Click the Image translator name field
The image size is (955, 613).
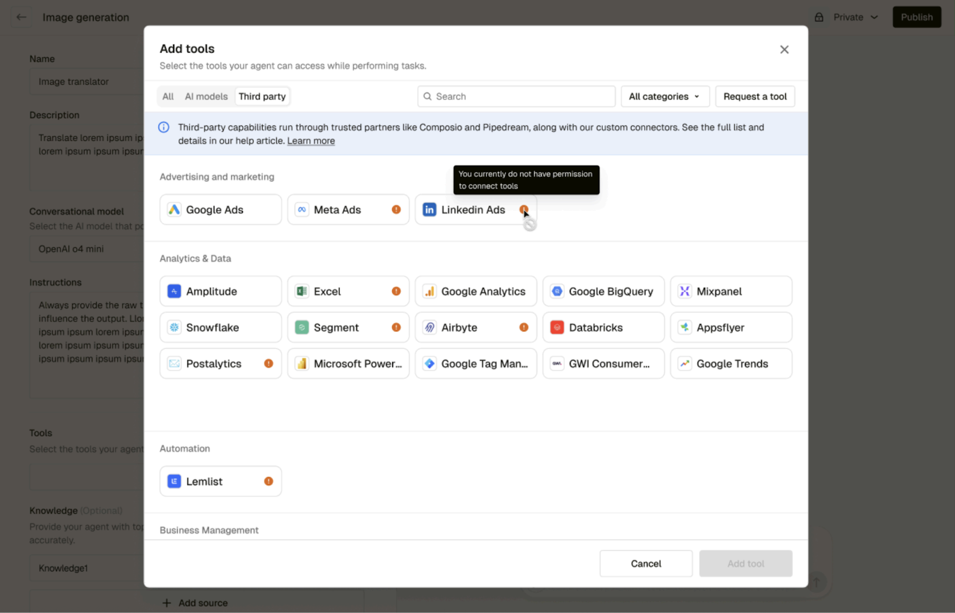pyautogui.click(x=87, y=82)
